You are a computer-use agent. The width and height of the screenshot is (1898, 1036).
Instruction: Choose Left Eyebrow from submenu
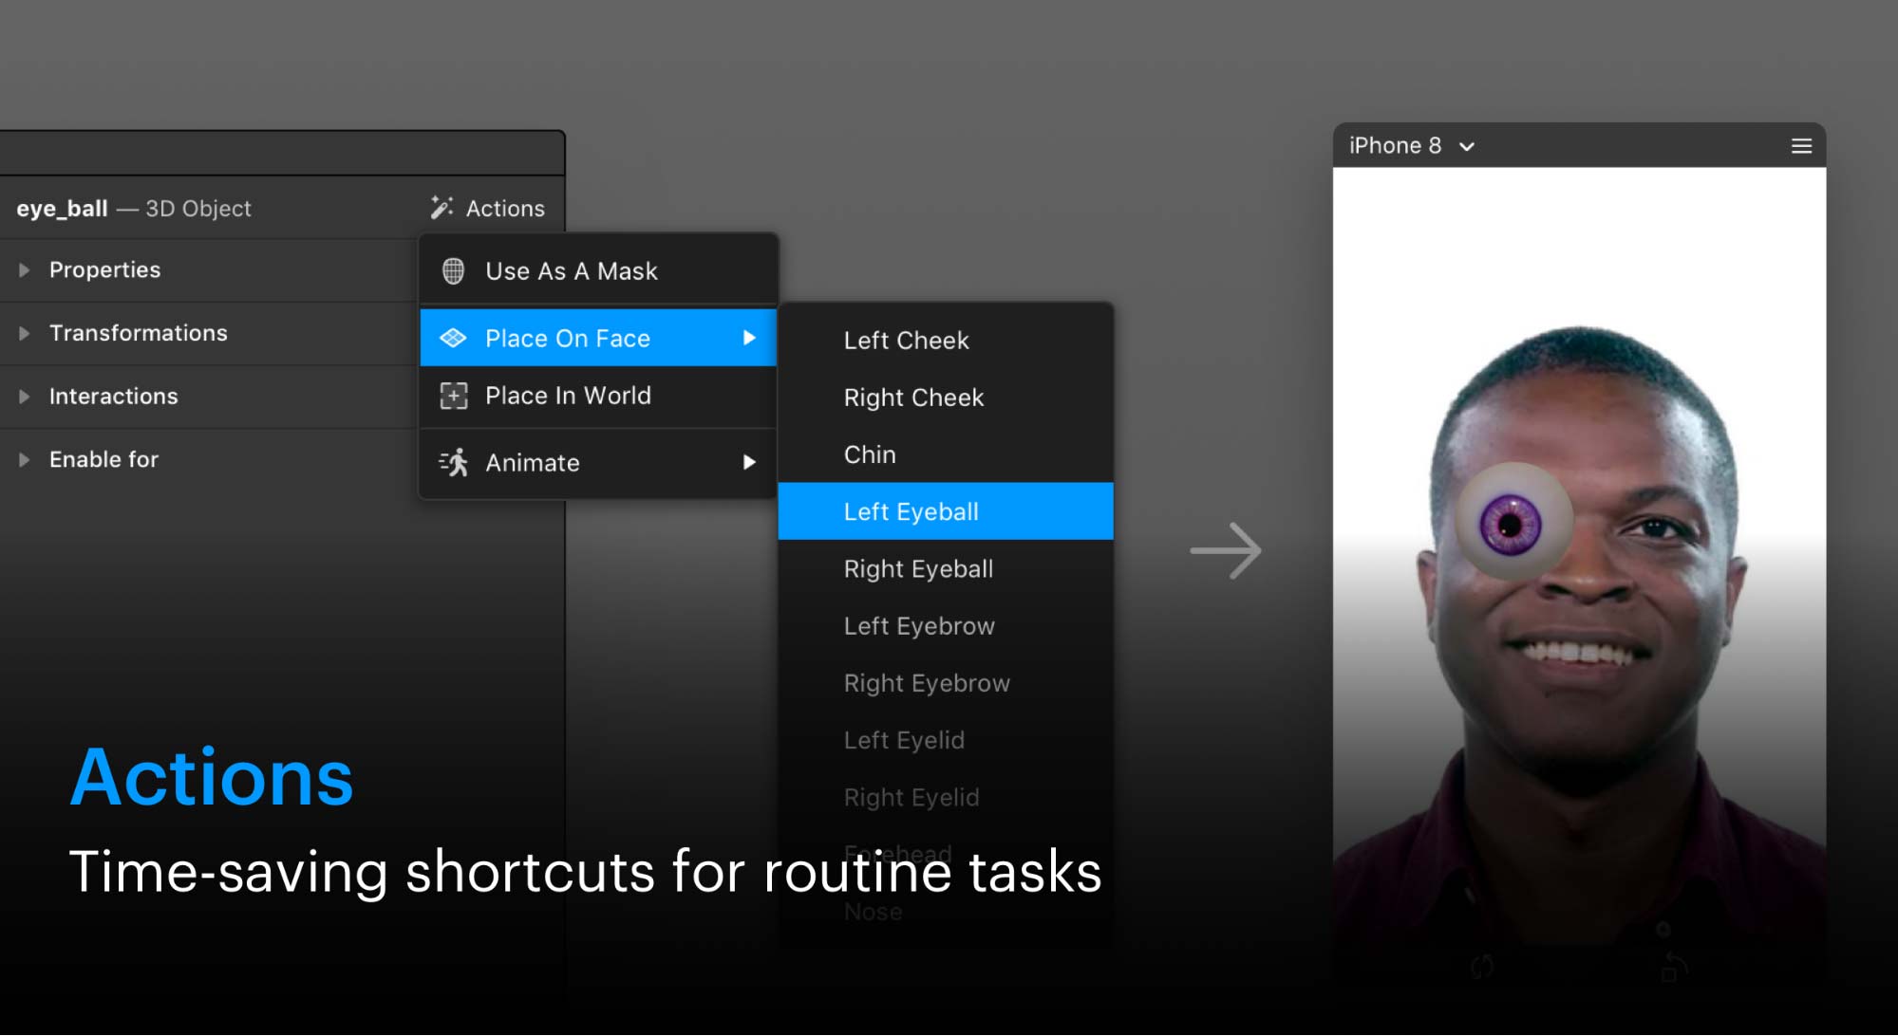[x=918, y=626]
